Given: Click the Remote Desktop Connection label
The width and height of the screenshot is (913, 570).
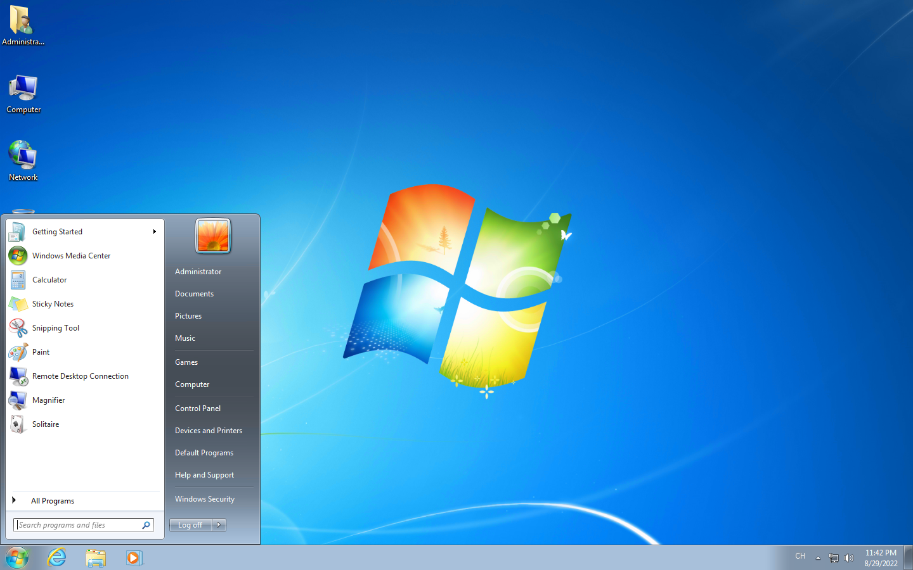Looking at the screenshot, I should [x=81, y=376].
